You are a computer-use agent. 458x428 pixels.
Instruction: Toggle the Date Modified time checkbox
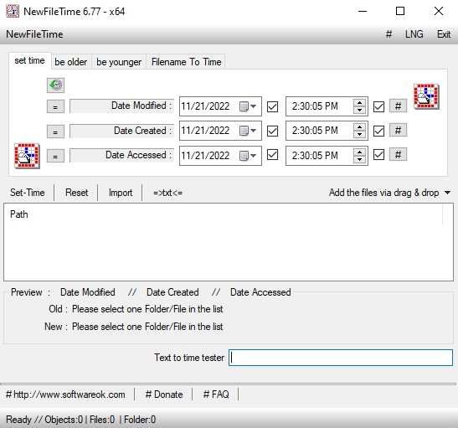coord(378,106)
